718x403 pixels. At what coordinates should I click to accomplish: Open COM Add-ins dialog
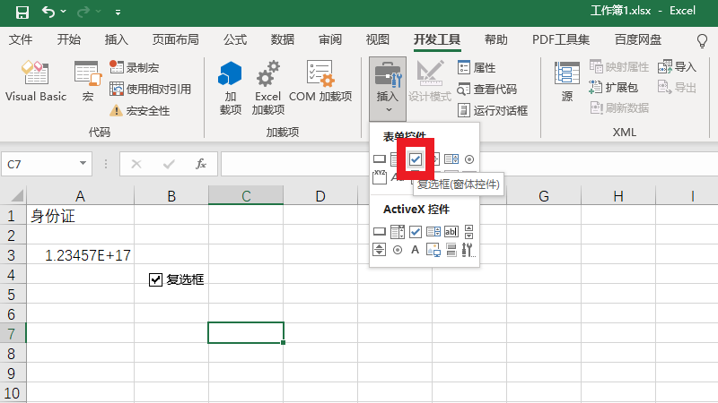[x=320, y=81]
